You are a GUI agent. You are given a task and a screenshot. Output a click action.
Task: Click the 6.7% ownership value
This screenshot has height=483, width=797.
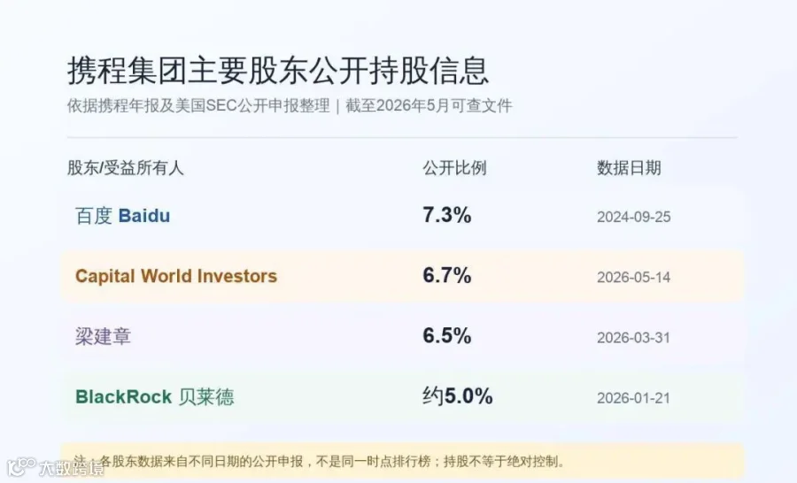(447, 276)
